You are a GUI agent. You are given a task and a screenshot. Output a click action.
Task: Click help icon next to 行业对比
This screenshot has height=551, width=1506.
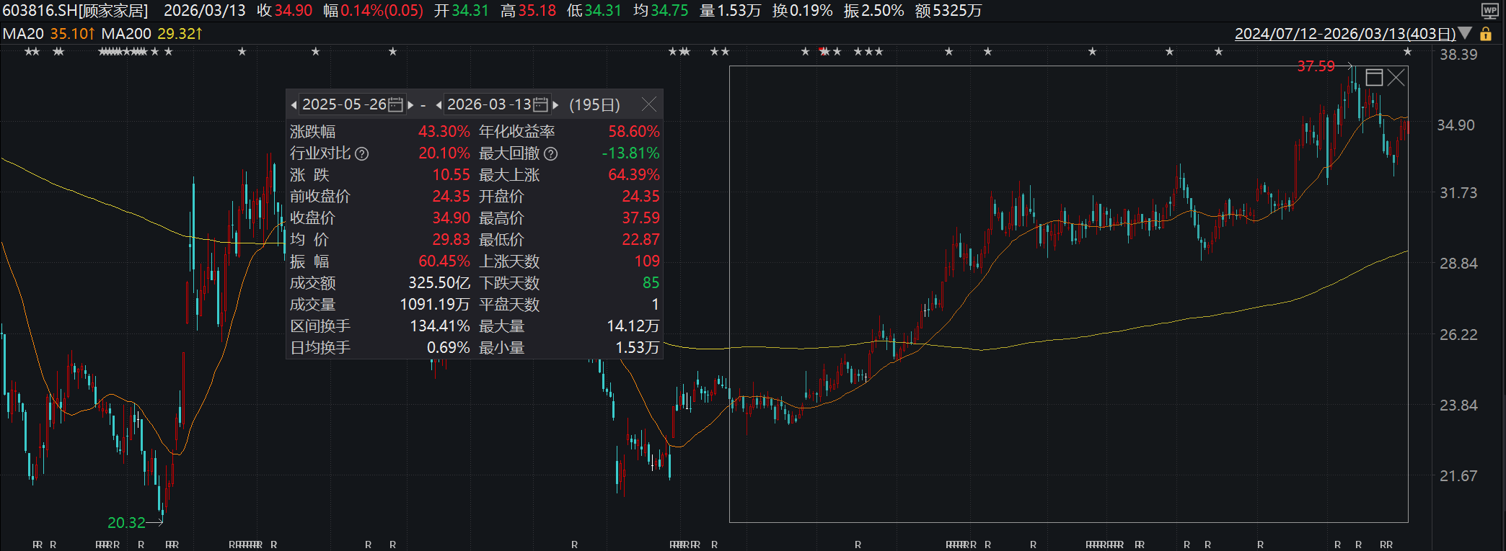362,153
